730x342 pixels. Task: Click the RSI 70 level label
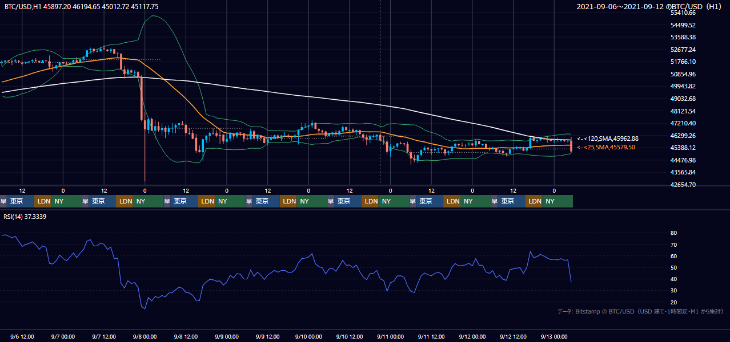[674, 245]
